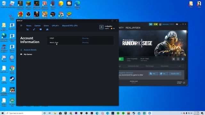Click the thumbs-up Yes recommend button

pos(153,74)
